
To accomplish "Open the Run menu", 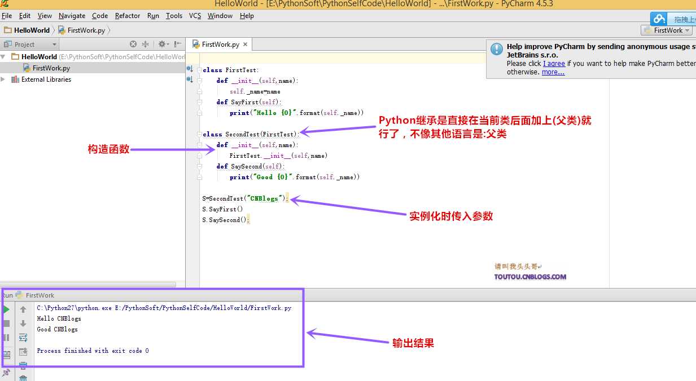I will point(153,16).
